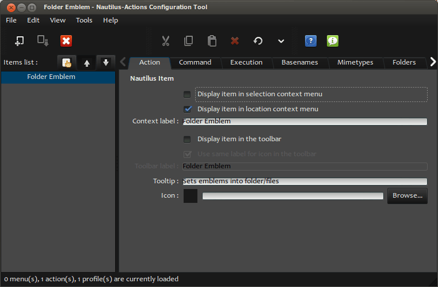438x287 pixels.
Task: Maximize the window from the title bar
Action: [32, 7]
